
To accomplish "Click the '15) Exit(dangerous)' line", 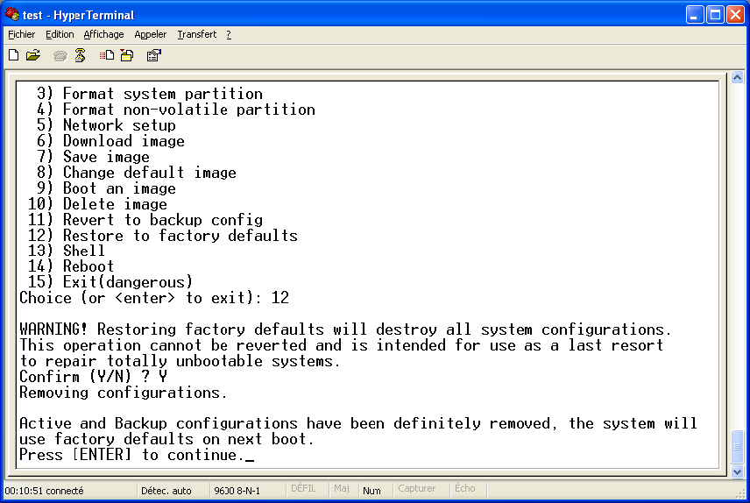I will click(x=110, y=282).
